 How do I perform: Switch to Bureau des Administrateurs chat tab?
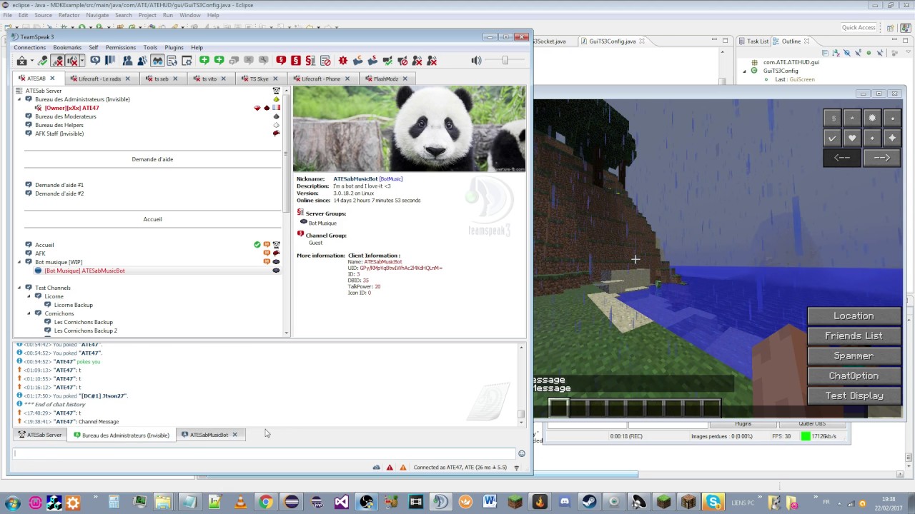tap(122, 435)
